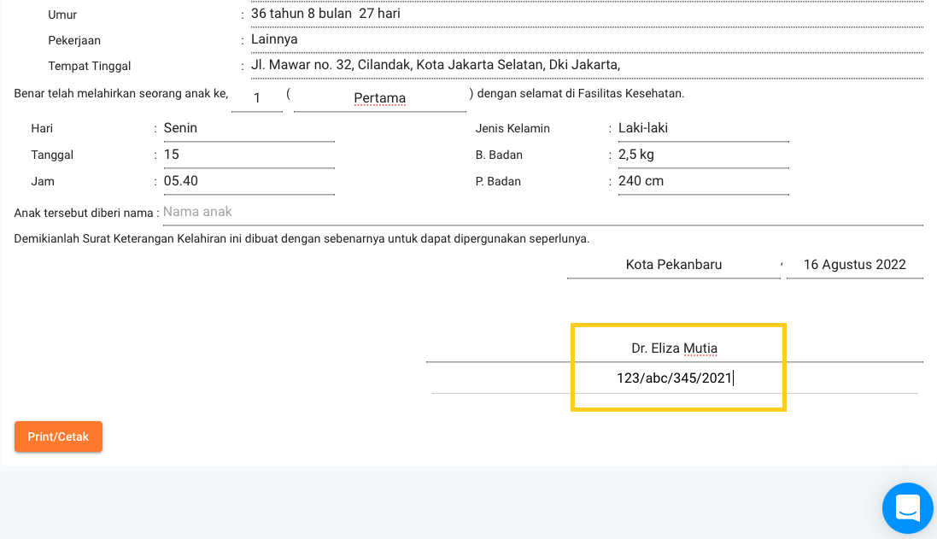Click the text Anak tersebut diberi nama
937x539 pixels.
[84, 213]
